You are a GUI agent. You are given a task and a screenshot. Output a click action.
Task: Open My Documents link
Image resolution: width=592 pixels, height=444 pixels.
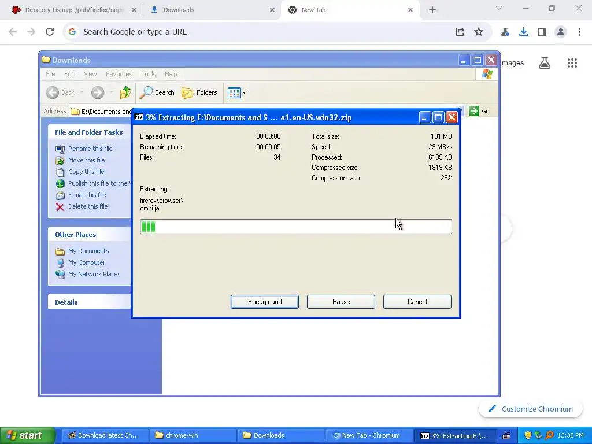[x=88, y=251]
